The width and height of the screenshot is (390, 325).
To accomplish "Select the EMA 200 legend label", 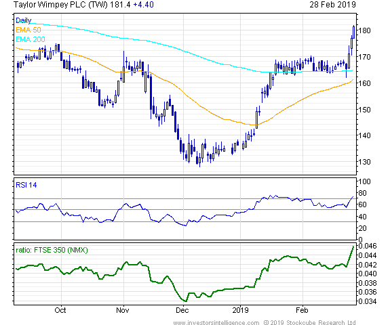I will [31, 39].
